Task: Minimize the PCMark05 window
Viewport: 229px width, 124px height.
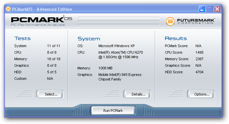Action: click(x=202, y=9)
